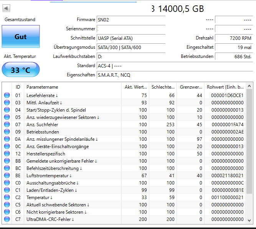The width and height of the screenshot is (256, 229).
Task: Click the status orb for Mittl. Anlaufzeit
Action: click(x=7, y=102)
